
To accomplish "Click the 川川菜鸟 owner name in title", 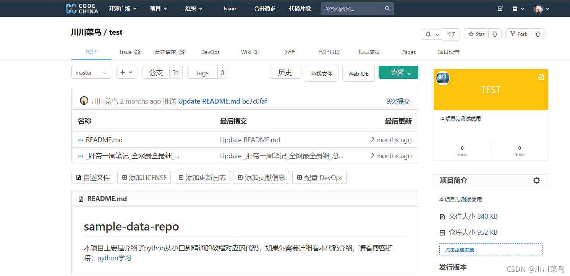I will pos(86,32).
